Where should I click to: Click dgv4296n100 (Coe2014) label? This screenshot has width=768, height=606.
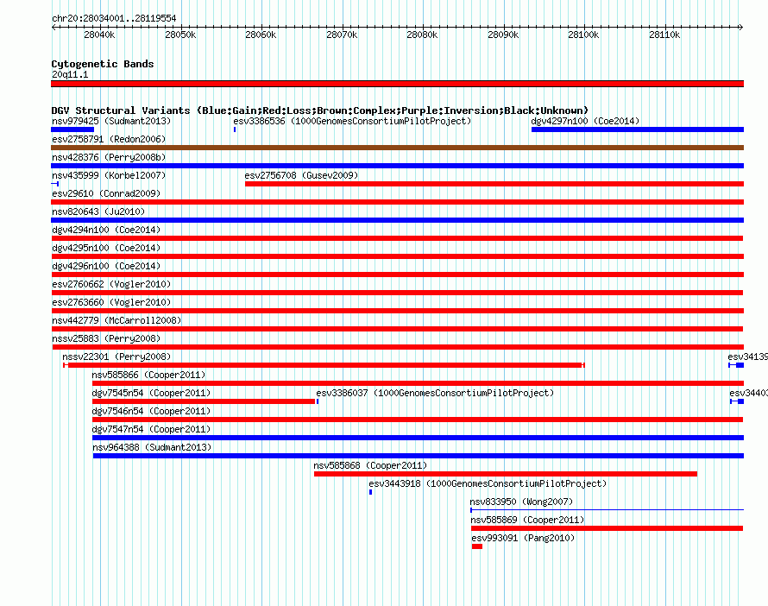(x=106, y=266)
